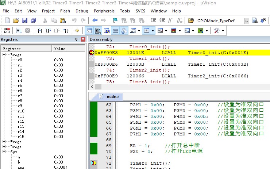Comment out the selected lines
The height and width of the screenshot is (169, 270).
coord(171,20)
